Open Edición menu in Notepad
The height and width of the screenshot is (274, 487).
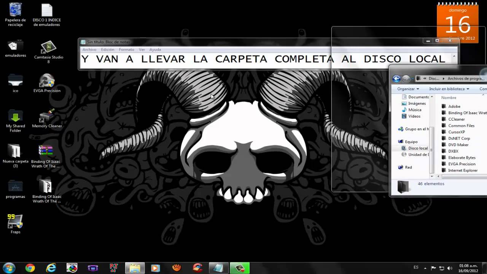tap(108, 49)
